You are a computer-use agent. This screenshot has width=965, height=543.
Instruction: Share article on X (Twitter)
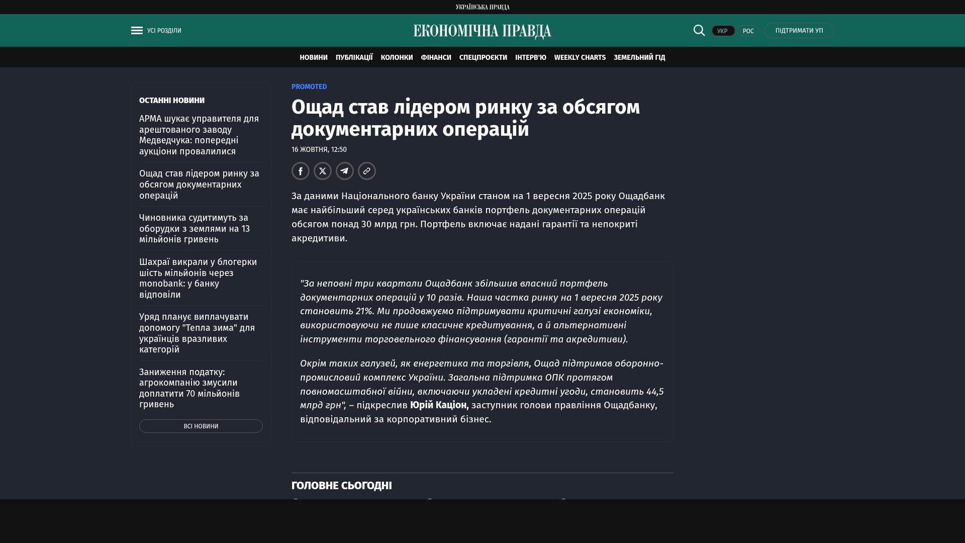(323, 171)
